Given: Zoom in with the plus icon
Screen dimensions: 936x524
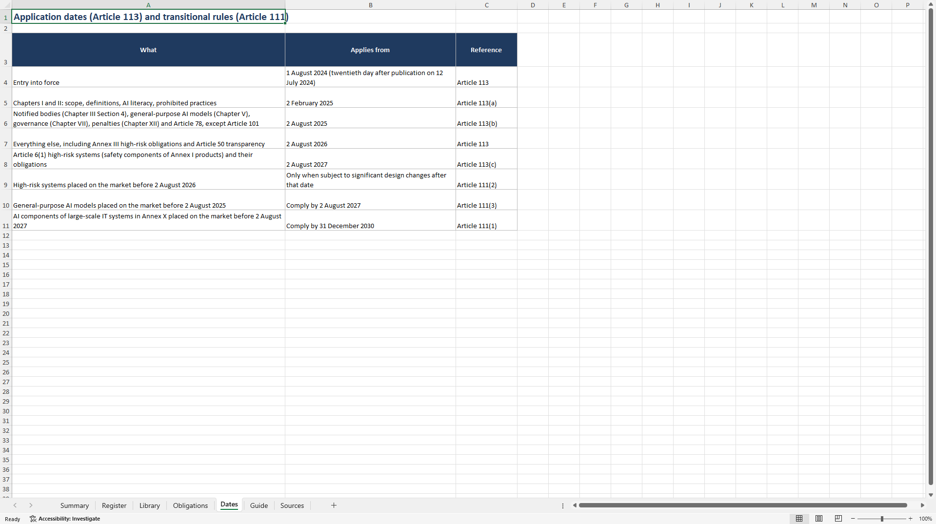Looking at the screenshot, I should click(911, 519).
